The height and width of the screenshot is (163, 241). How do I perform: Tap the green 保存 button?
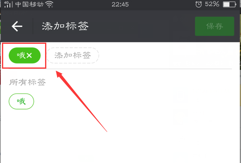pyautogui.click(x=214, y=26)
